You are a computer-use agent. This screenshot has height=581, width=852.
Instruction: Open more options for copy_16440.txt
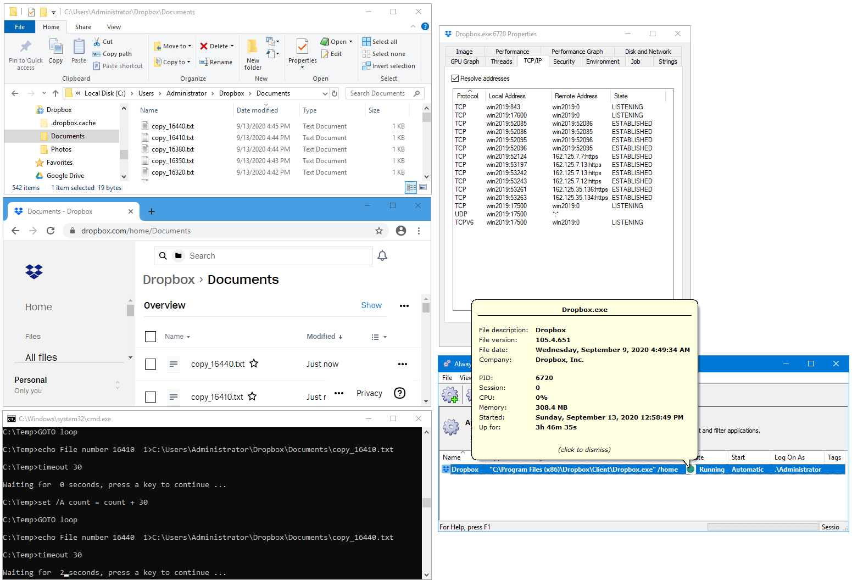[x=403, y=364]
